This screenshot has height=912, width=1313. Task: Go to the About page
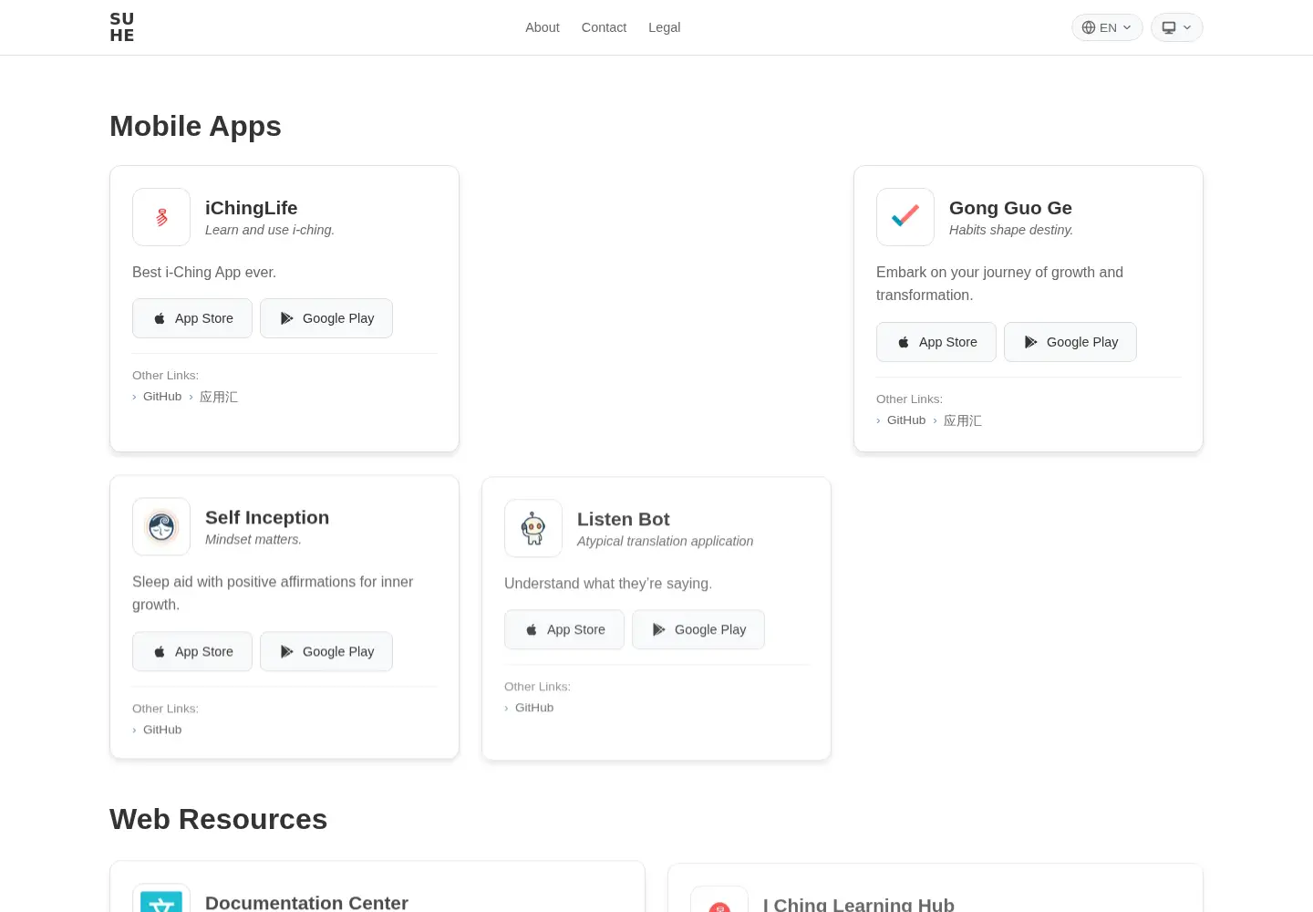[x=543, y=27]
